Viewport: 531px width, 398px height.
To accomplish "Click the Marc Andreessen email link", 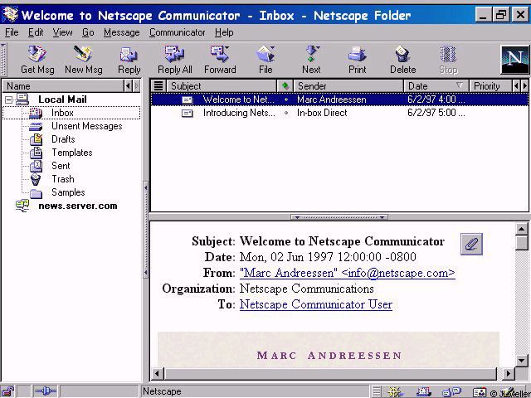I will [x=348, y=273].
